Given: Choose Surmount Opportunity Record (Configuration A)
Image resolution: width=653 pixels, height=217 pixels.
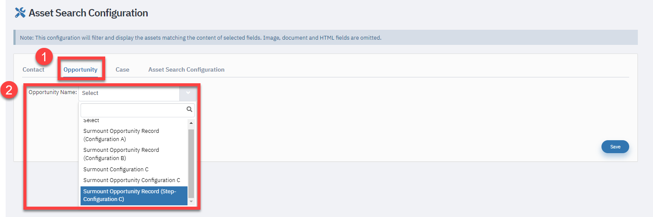Looking at the screenshot, I should point(134,135).
